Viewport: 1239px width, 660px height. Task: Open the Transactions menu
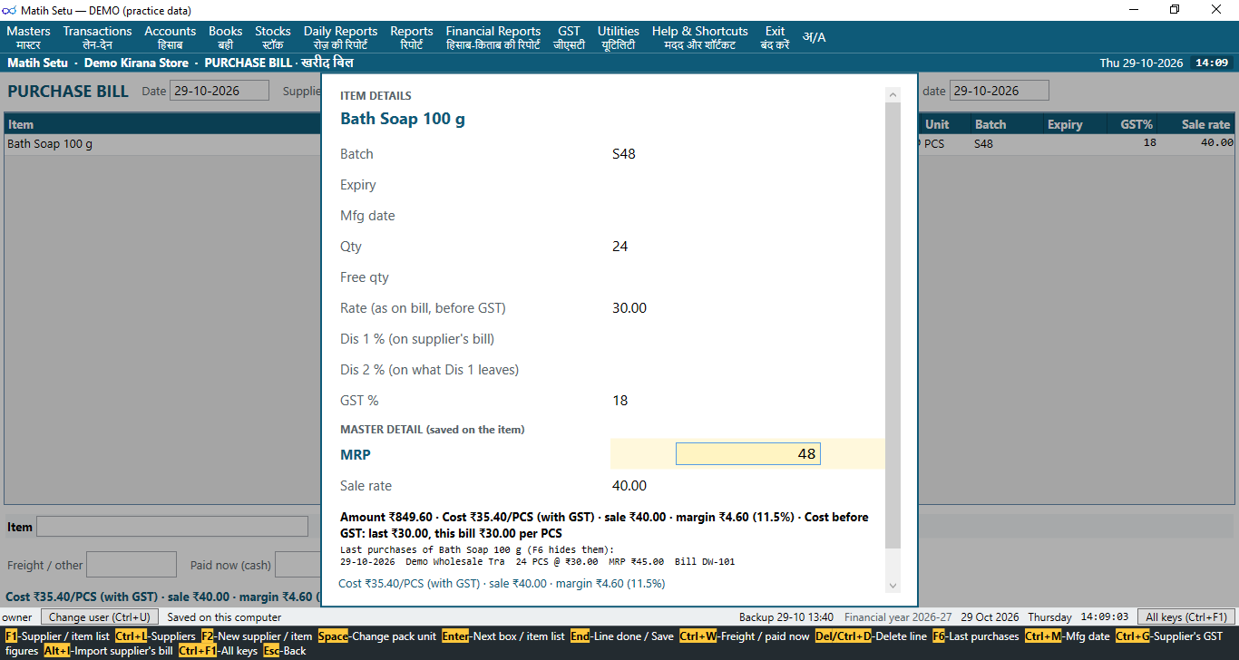[97, 37]
